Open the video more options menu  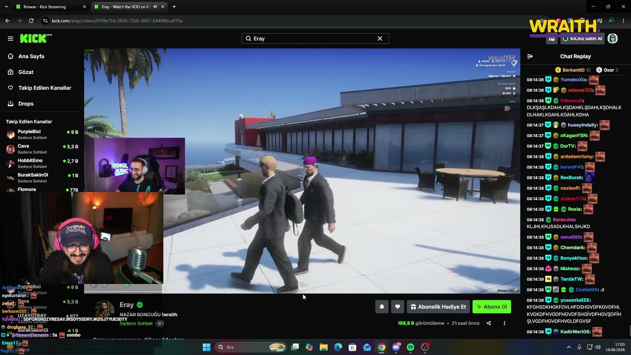tap(504, 323)
